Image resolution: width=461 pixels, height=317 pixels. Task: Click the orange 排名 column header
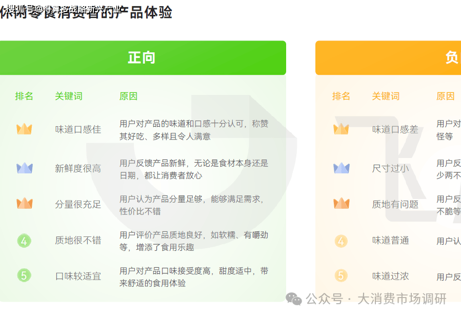pyautogui.click(x=341, y=96)
